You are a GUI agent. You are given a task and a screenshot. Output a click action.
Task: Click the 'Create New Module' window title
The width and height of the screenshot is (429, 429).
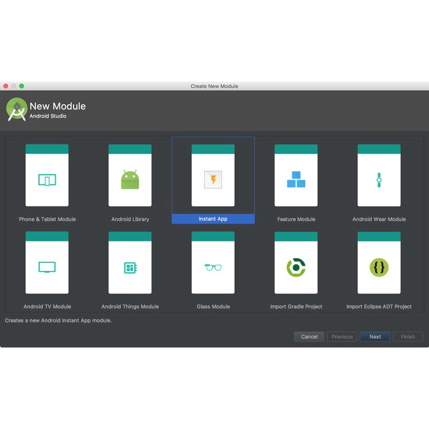(214, 86)
